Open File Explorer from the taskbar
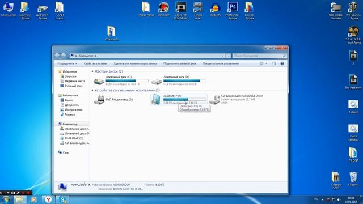Viewport: 363px width, 204px height. click(19, 199)
